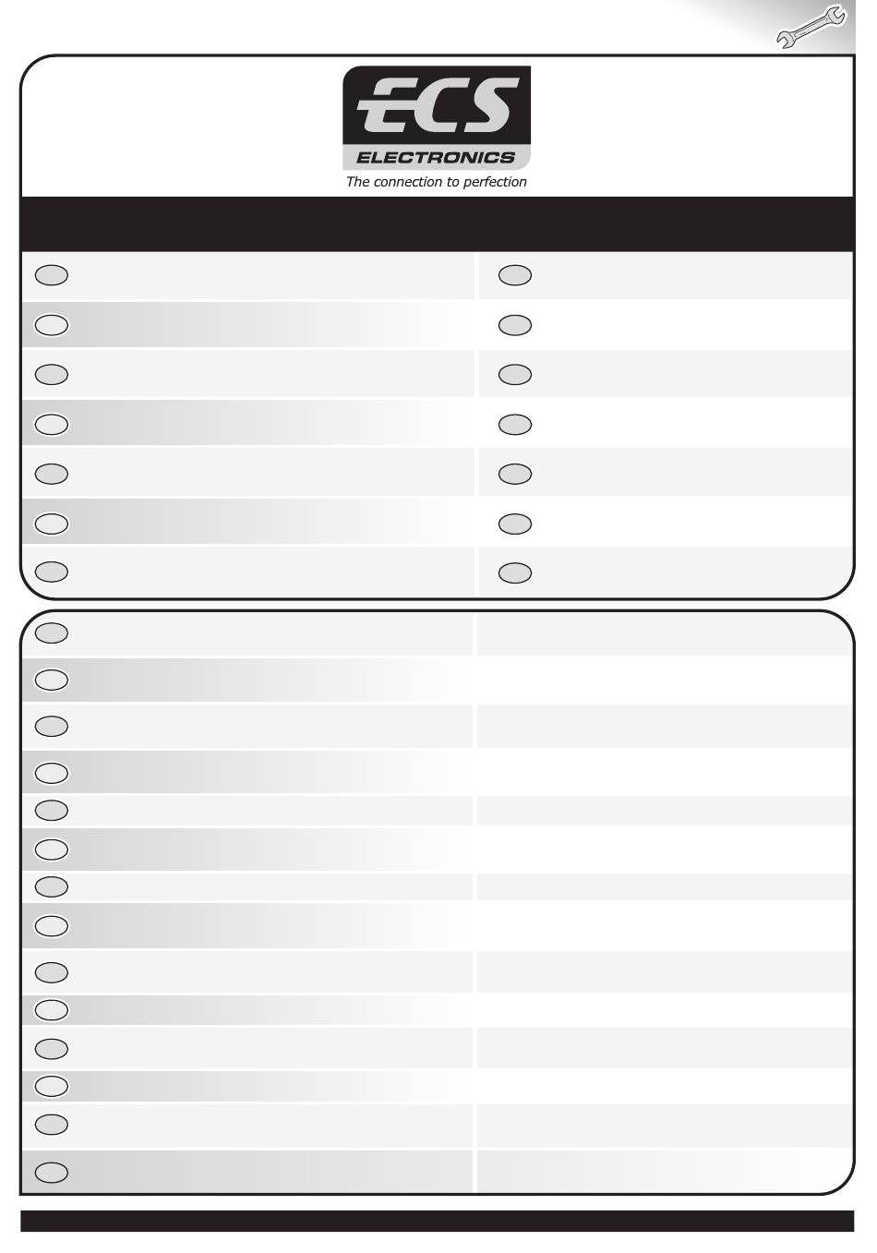The width and height of the screenshot is (877, 1253).
Task: Select first oval in upper section's right column
Action: 515,275
